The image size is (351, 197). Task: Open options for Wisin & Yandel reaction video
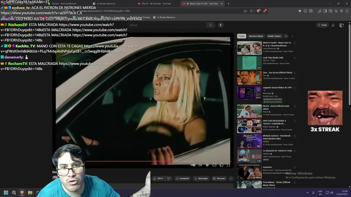click(x=295, y=43)
